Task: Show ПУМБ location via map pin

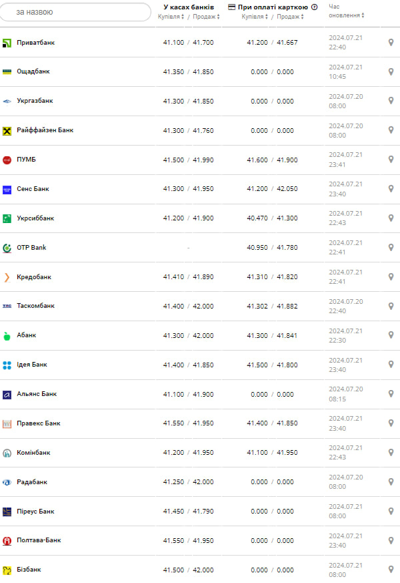Action: click(391, 160)
